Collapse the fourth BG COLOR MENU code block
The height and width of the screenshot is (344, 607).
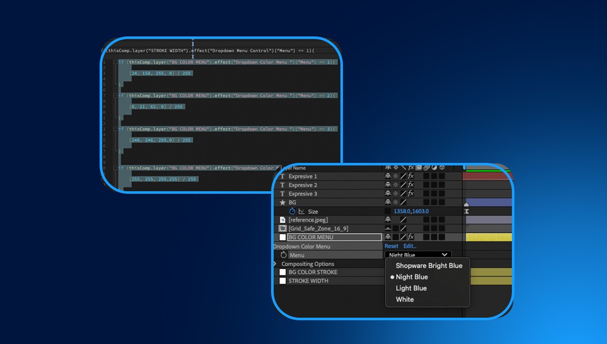pos(115,168)
